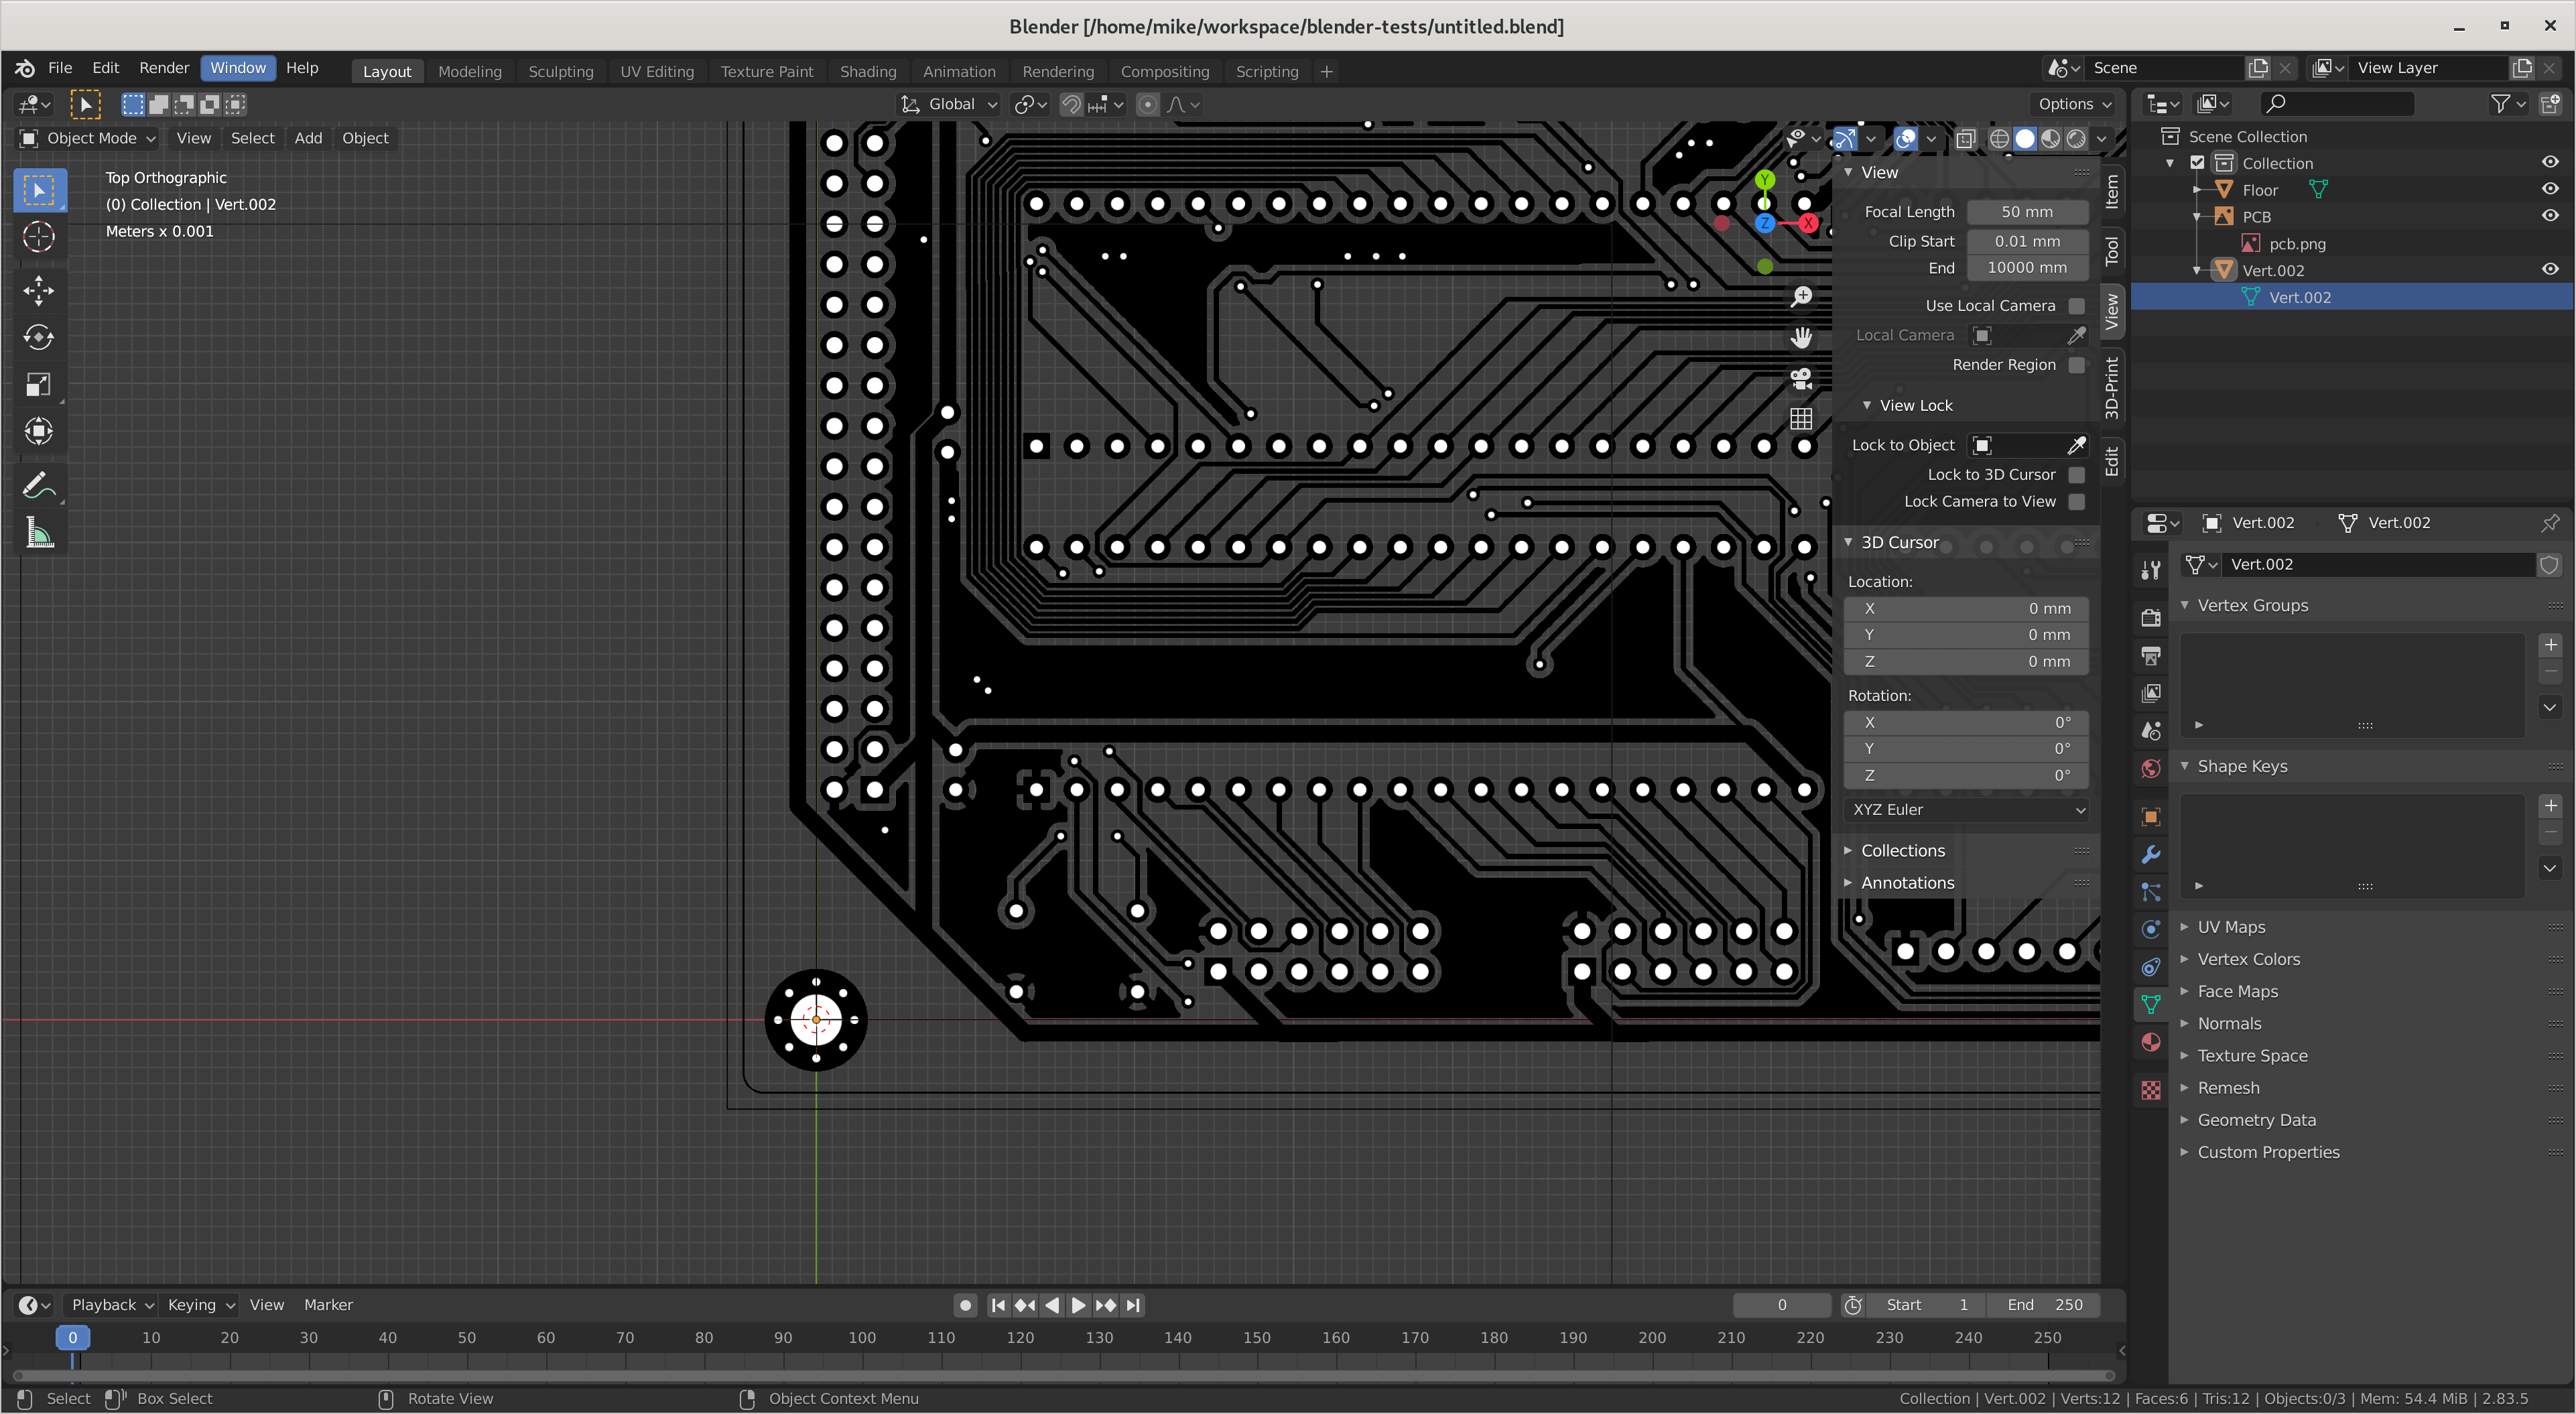Open the Modifier properties wrench tab
Screen dimensions: 2576x1414
coord(2151,855)
